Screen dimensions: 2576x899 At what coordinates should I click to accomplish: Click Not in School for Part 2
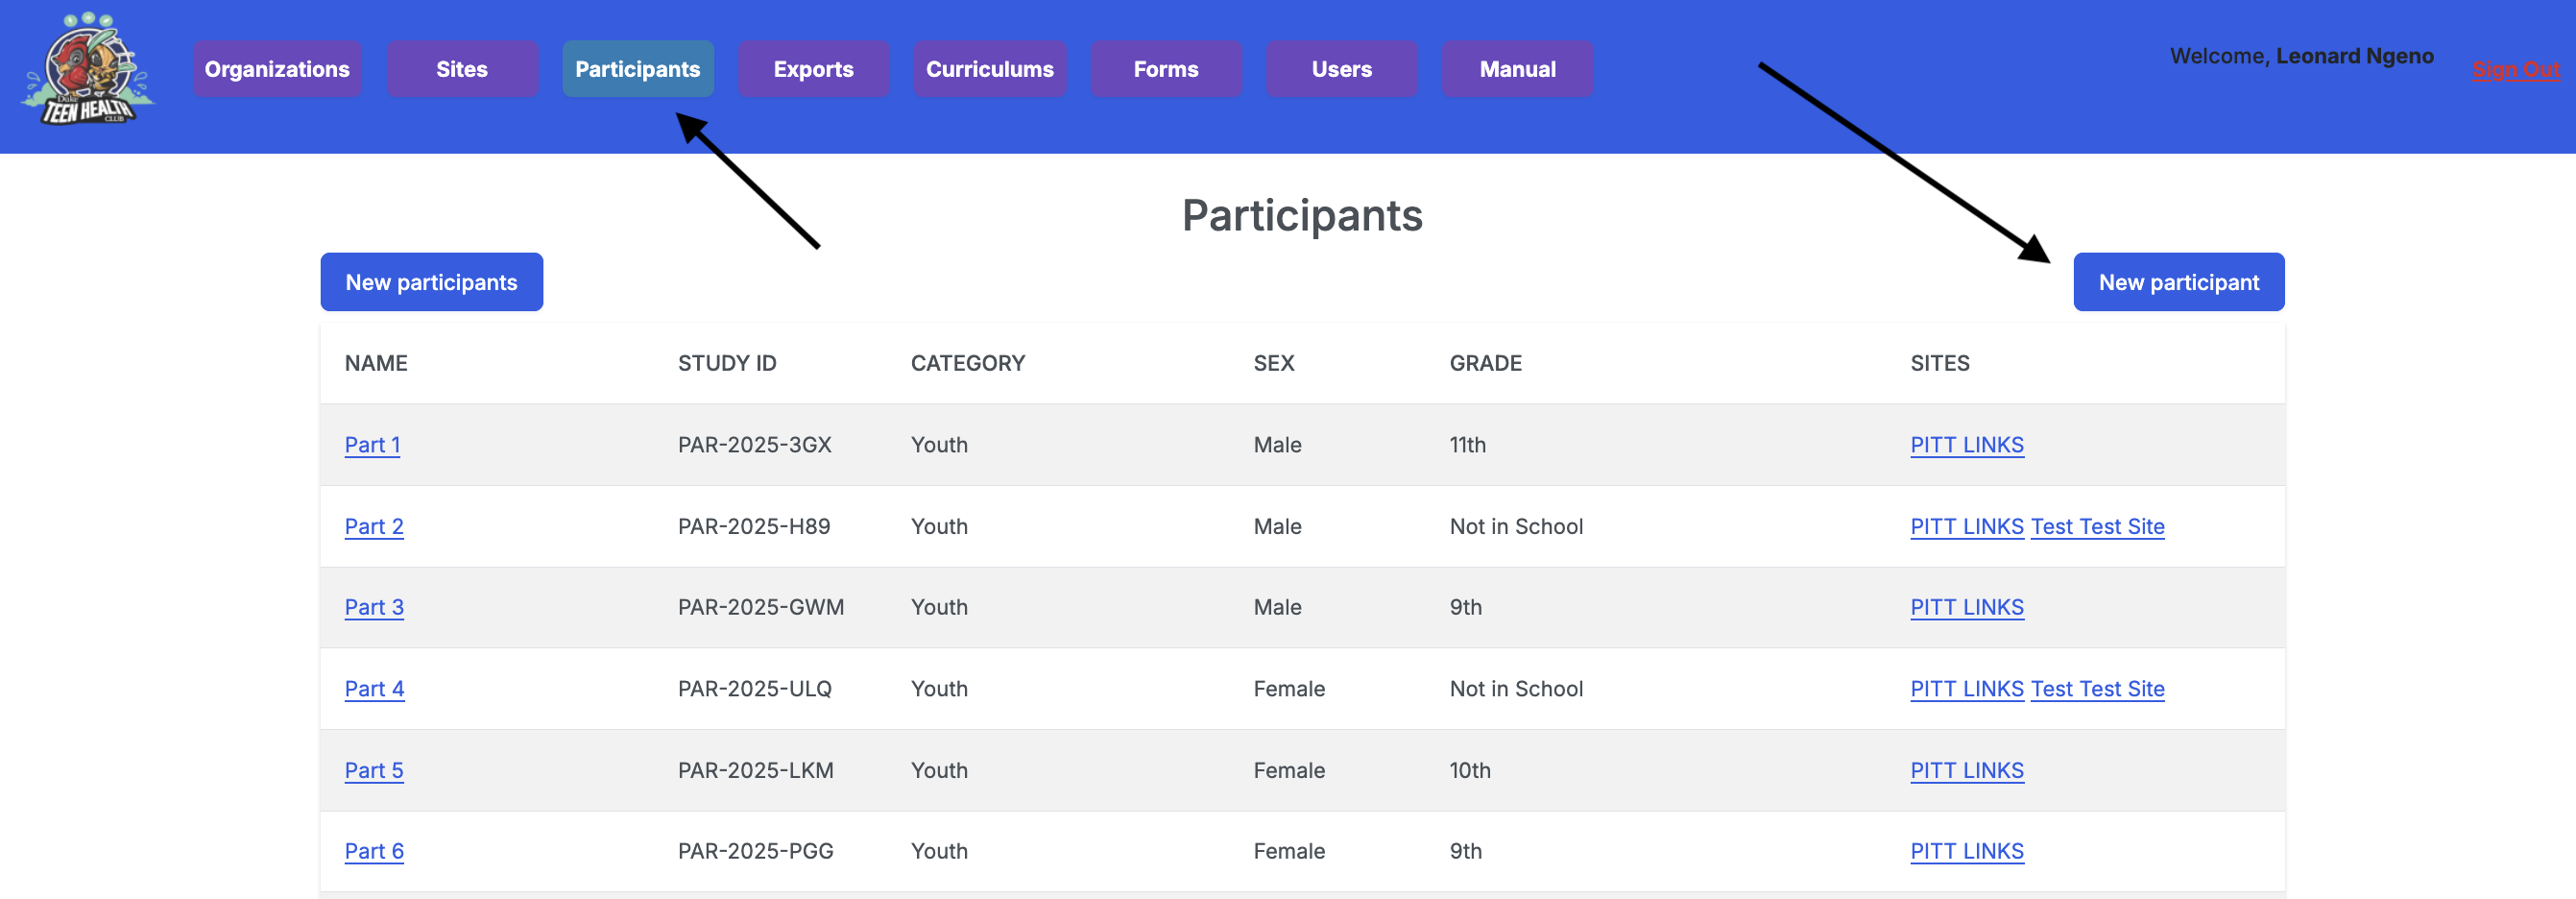[1516, 526]
